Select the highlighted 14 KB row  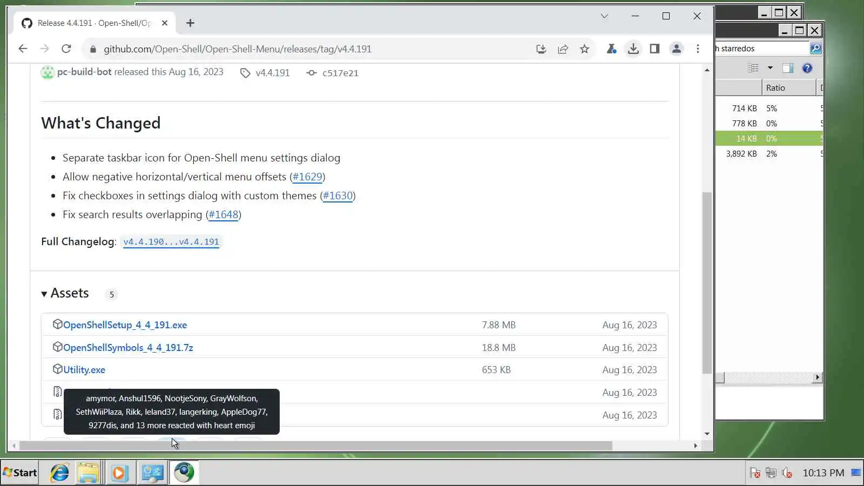(x=769, y=139)
